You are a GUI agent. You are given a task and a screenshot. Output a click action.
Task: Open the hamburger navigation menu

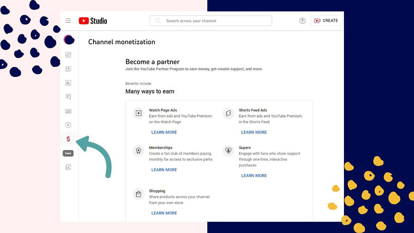click(x=68, y=21)
